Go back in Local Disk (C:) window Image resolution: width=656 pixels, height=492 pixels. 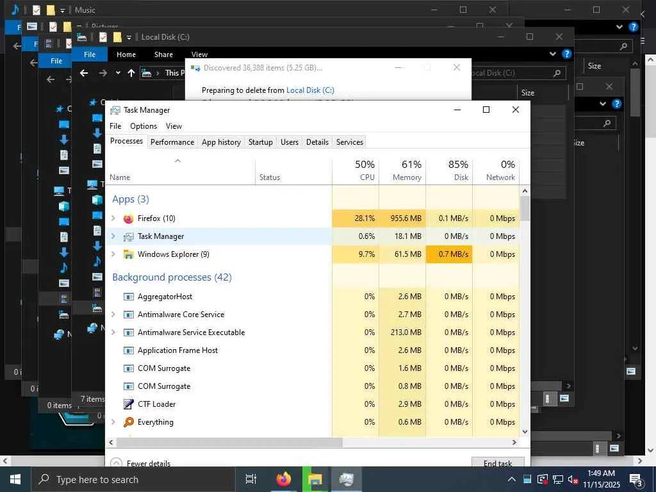tap(84, 73)
